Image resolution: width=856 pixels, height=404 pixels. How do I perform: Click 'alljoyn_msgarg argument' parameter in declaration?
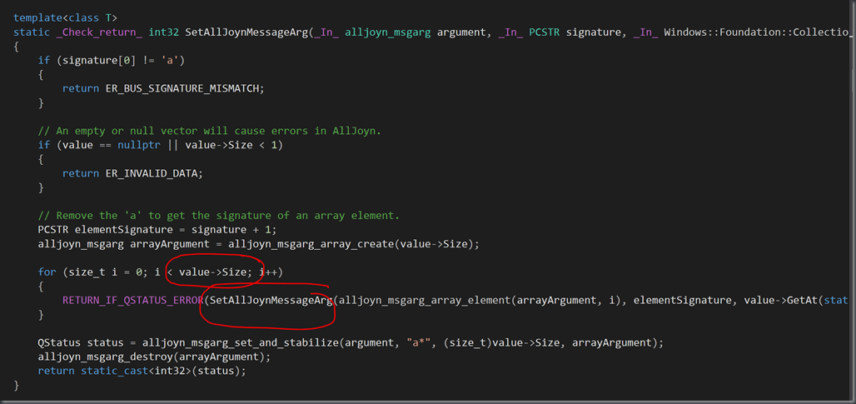(415, 32)
